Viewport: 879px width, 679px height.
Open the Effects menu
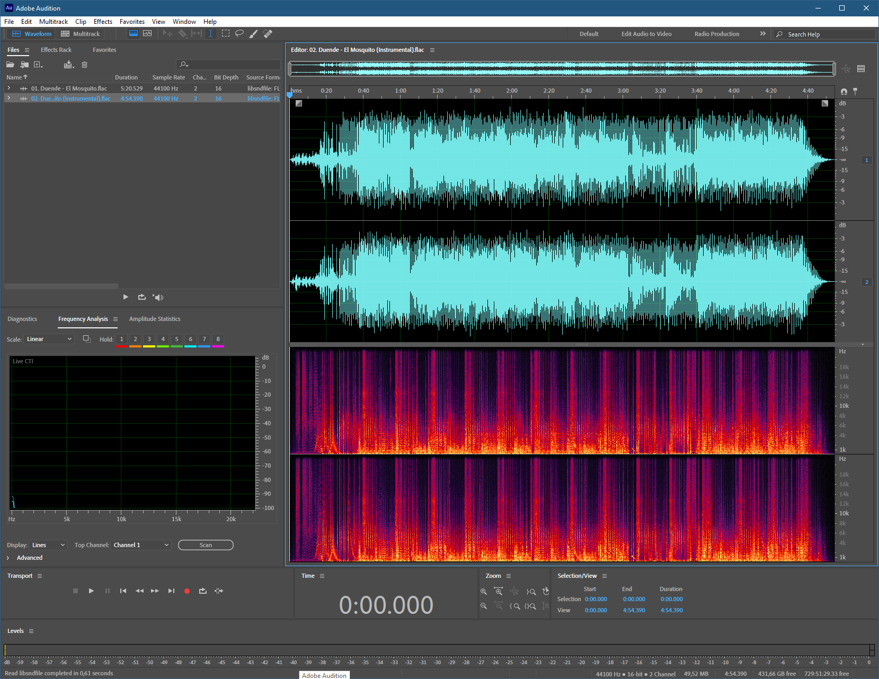tap(103, 22)
